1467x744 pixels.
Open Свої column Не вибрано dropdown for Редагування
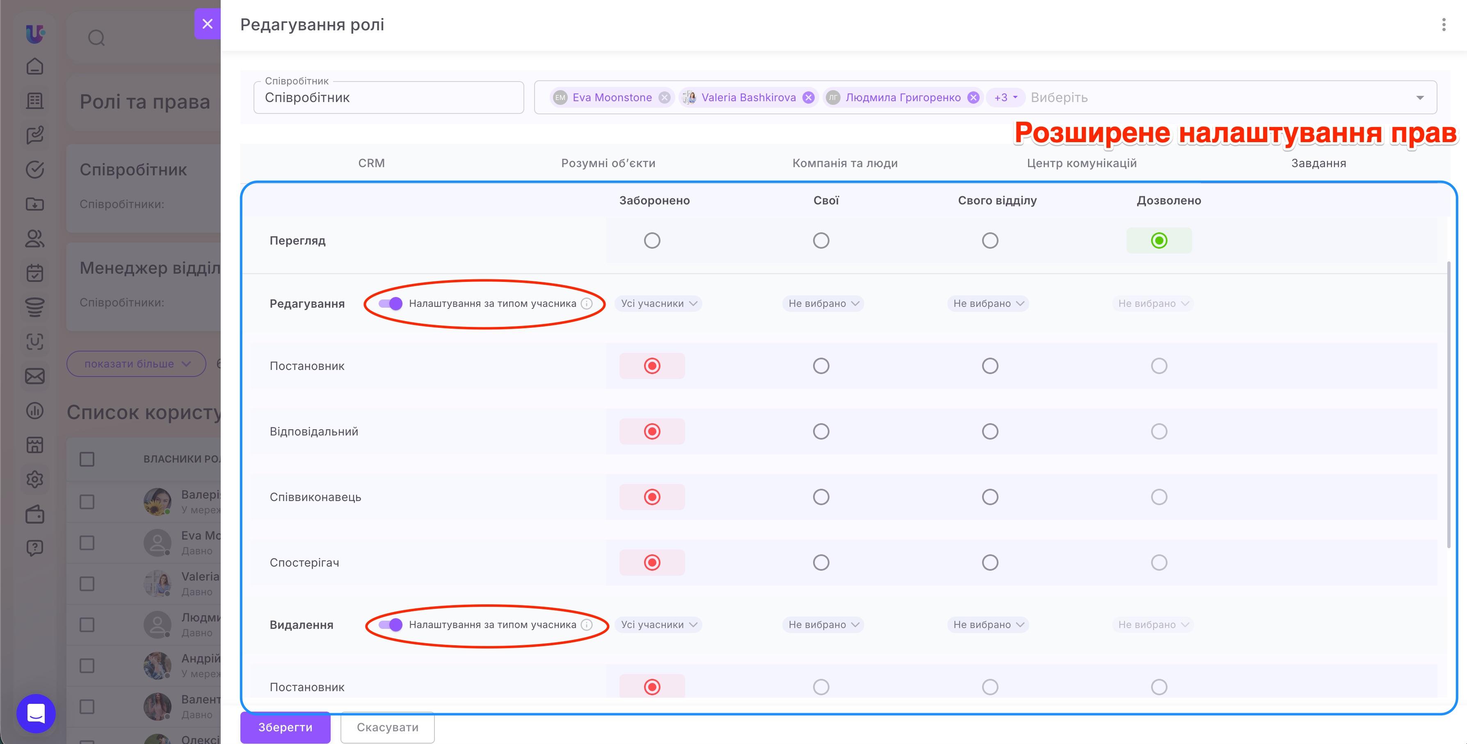(823, 304)
